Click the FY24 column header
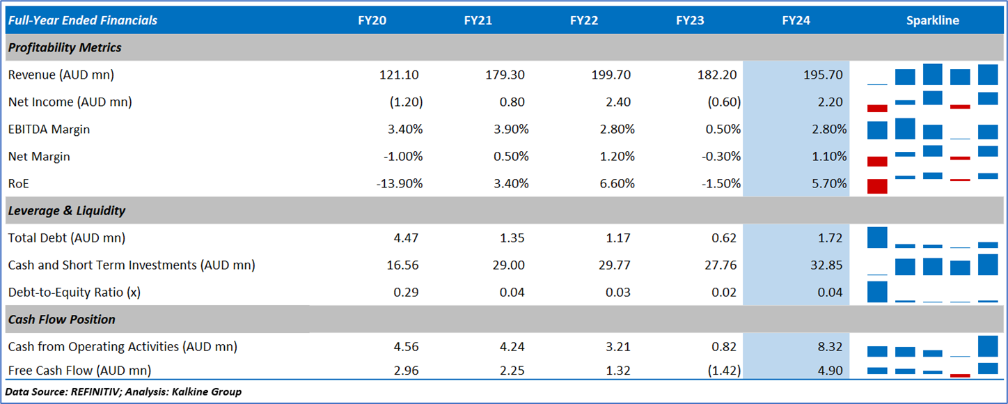The height and width of the screenshot is (404, 1008). click(x=796, y=21)
